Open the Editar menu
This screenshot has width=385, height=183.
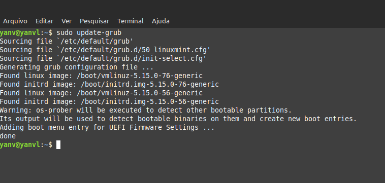point(44,21)
